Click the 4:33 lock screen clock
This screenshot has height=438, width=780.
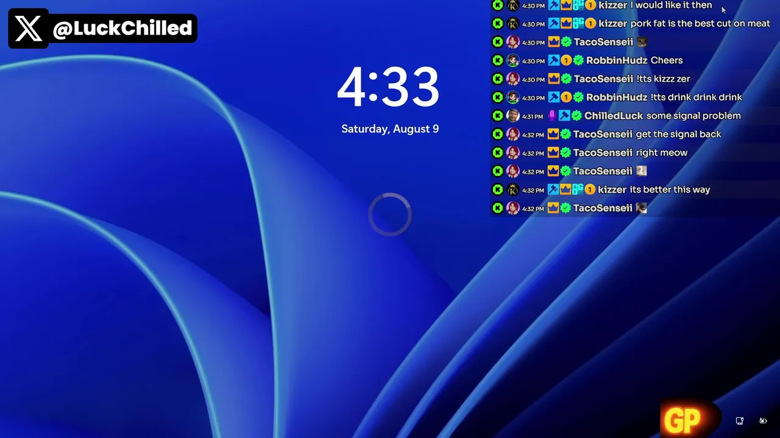click(389, 88)
